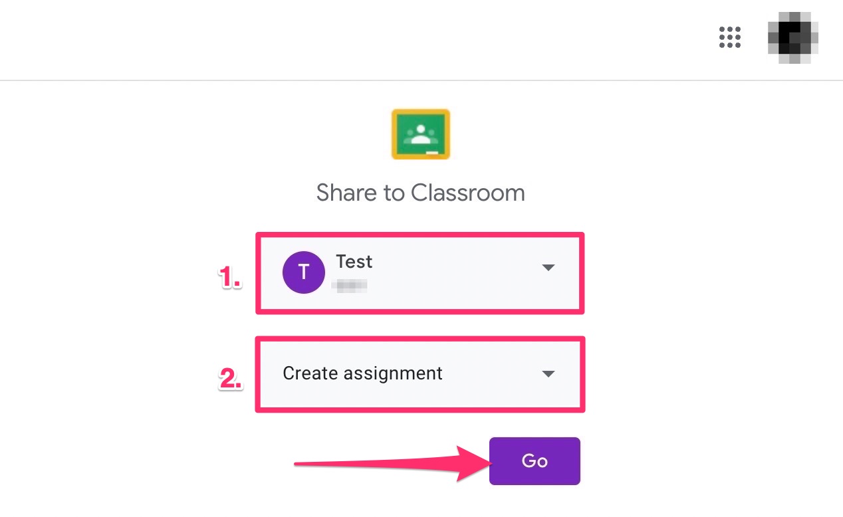The width and height of the screenshot is (843, 517).
Task: Click the Google Classroom chalkboard logo
Action: 421,134
